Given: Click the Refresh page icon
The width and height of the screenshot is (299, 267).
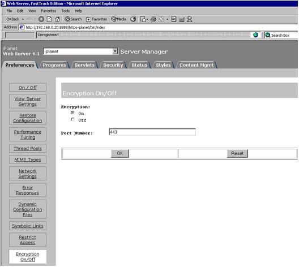Looking at the screenshot, I should tap(49, 19).
